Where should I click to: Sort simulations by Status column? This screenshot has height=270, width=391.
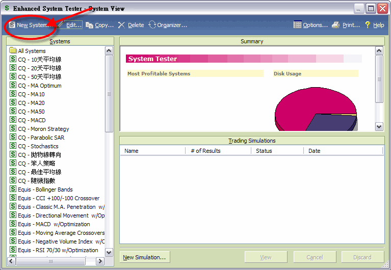(277, 151)
